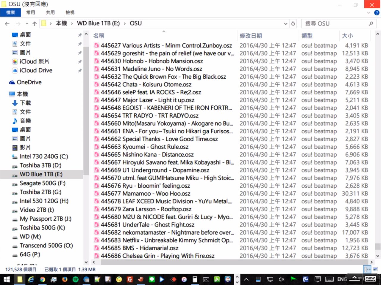
Task: Open the 檔案 (File) menu tab
Action: click(x=10, y=12)
